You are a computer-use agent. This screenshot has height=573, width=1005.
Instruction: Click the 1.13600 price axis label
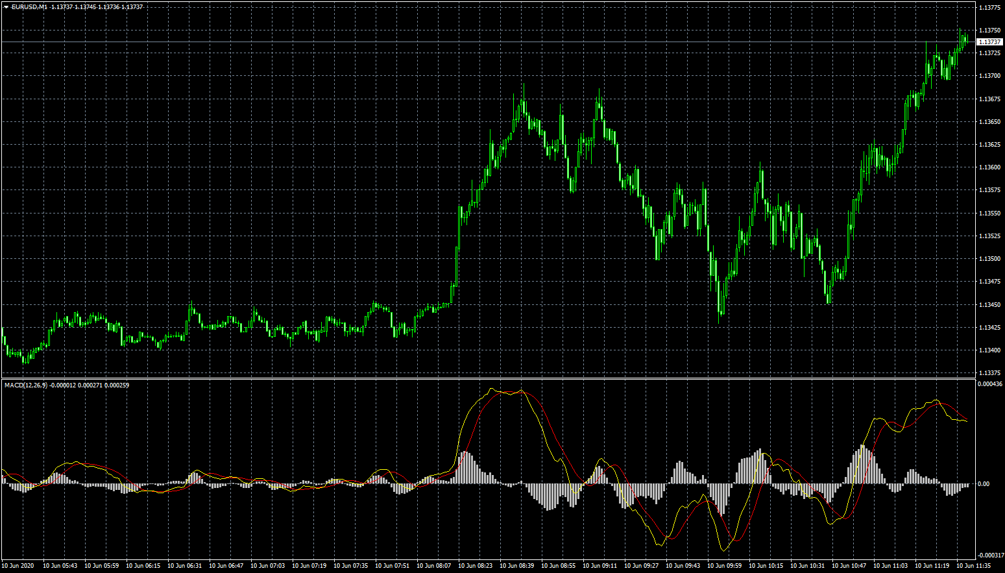[989, 167]
